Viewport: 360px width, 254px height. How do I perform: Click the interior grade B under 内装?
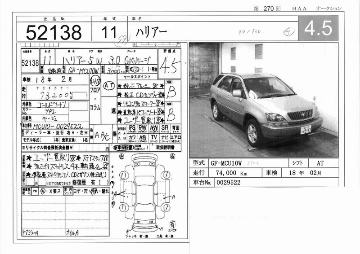[171, 114]
